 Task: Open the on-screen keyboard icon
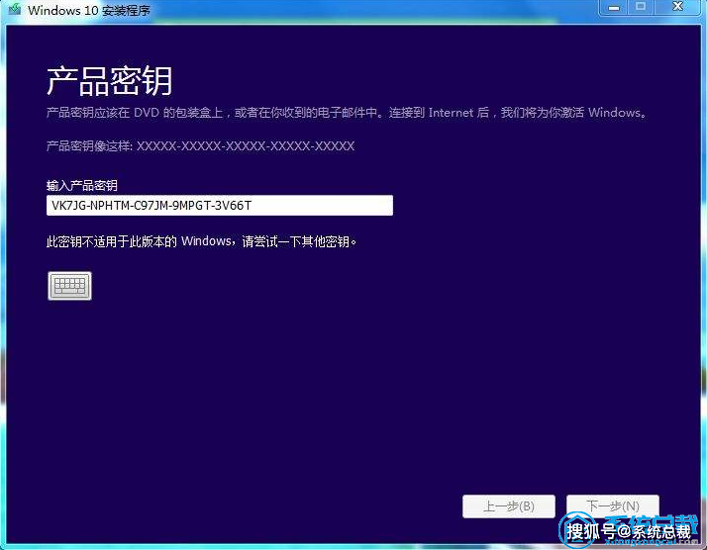69,286
